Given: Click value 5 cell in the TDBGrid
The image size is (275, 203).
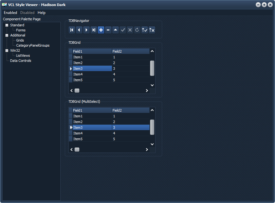Looking at the screenshot, I should (131, 80).
